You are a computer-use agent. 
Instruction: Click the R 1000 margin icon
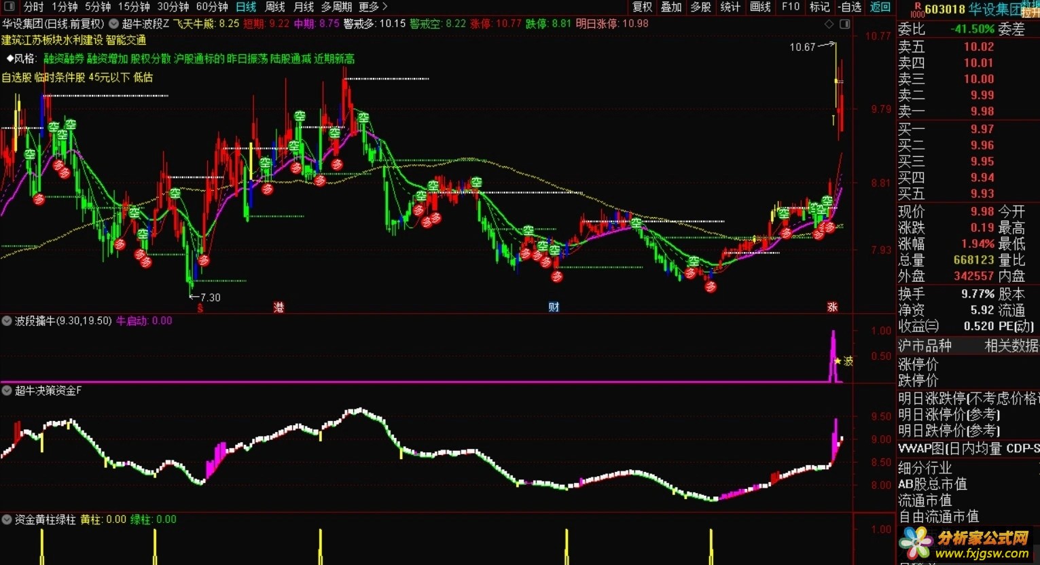[917, 9]
